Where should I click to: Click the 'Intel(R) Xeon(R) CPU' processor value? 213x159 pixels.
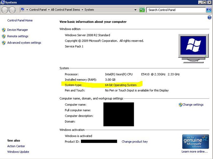119,74
